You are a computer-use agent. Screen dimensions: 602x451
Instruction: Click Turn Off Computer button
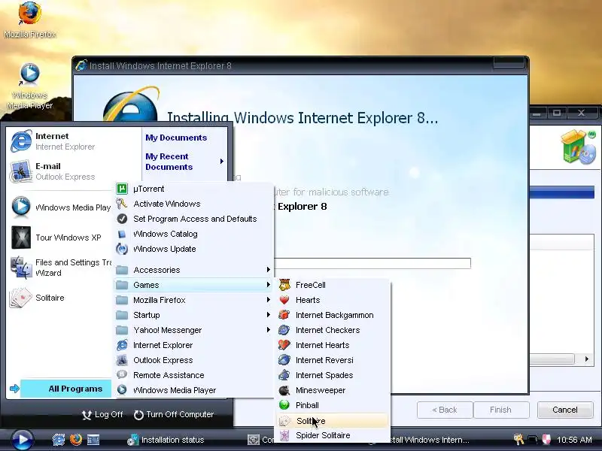[x=174, y=415]
